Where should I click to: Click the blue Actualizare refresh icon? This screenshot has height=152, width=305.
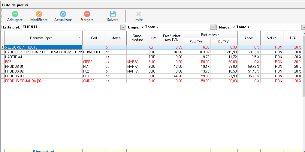(63, 14)
